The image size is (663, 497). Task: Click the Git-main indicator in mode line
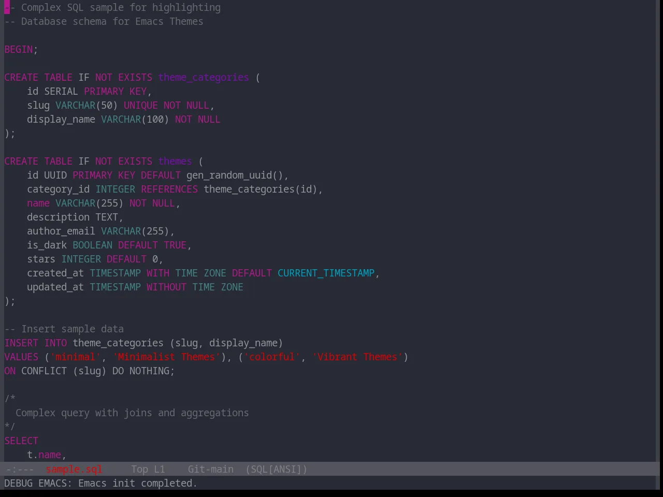coord(210,469)
